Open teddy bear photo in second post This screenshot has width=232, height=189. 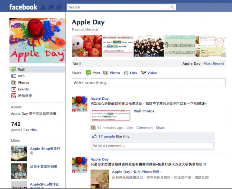tap(100, 179)
